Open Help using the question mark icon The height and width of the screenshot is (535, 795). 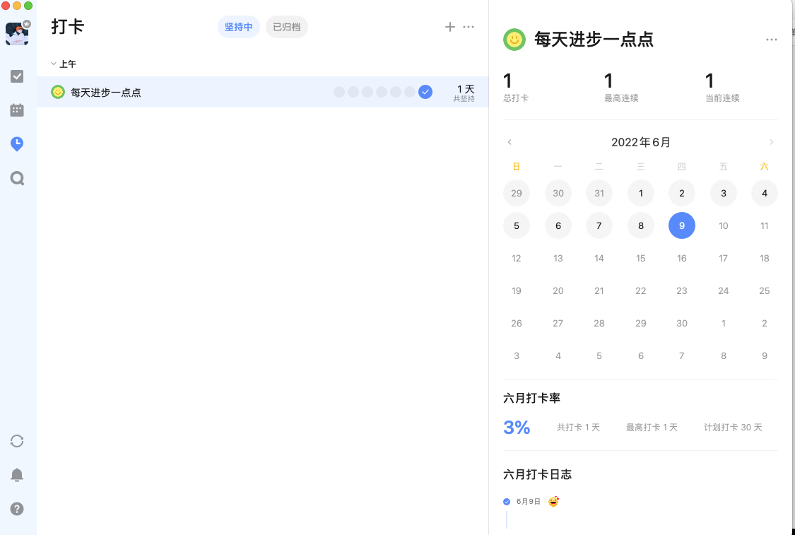[18, 509]
